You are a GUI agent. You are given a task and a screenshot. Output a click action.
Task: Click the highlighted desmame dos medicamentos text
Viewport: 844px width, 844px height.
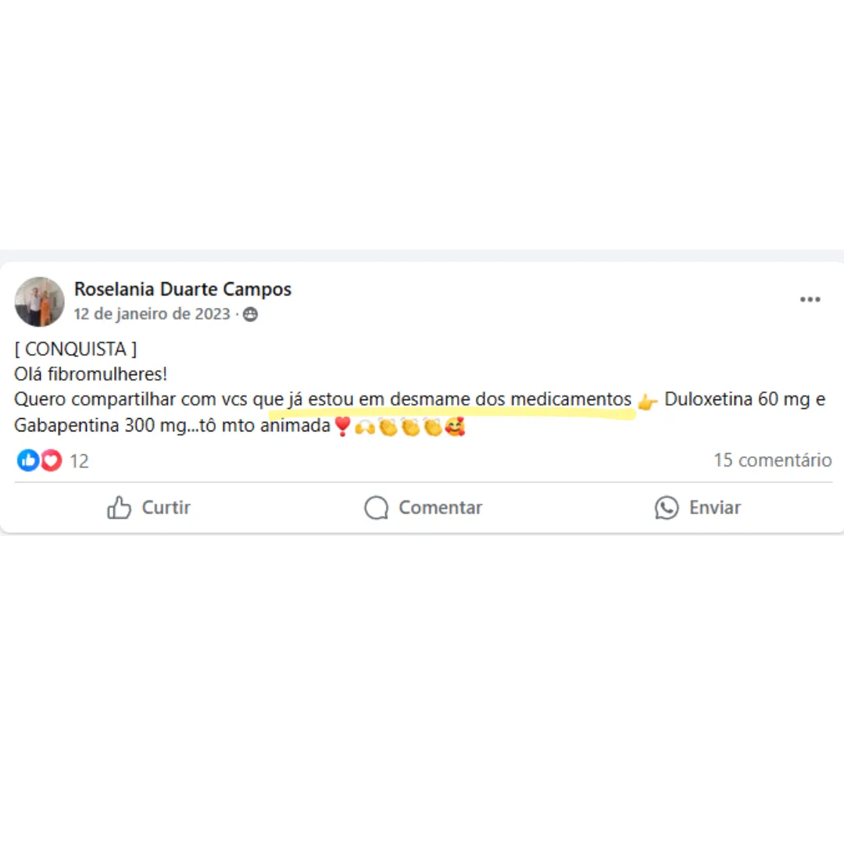(510, 399)
